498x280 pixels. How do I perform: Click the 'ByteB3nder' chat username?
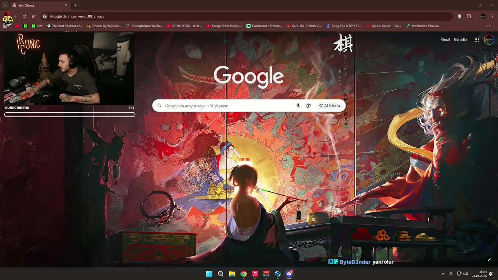[x=355, y=262]
